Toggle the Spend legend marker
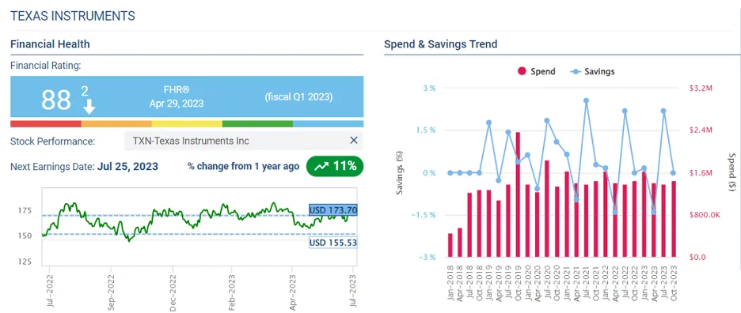741x313 pixels. (522, 72)
